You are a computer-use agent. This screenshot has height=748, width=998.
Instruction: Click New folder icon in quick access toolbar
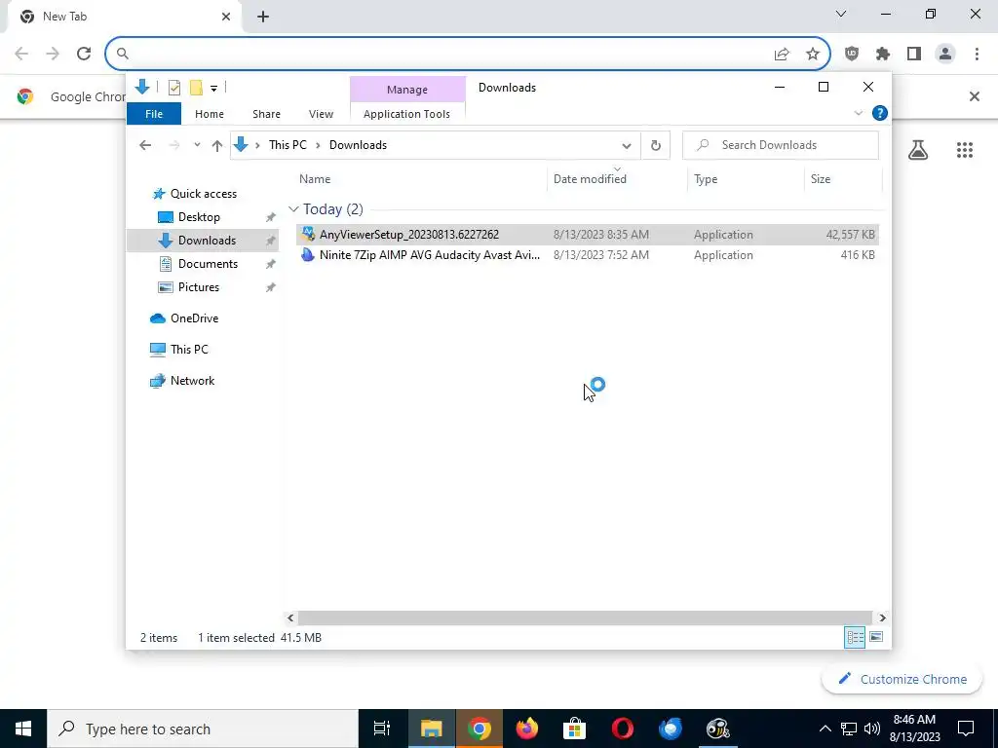[197, 88]
